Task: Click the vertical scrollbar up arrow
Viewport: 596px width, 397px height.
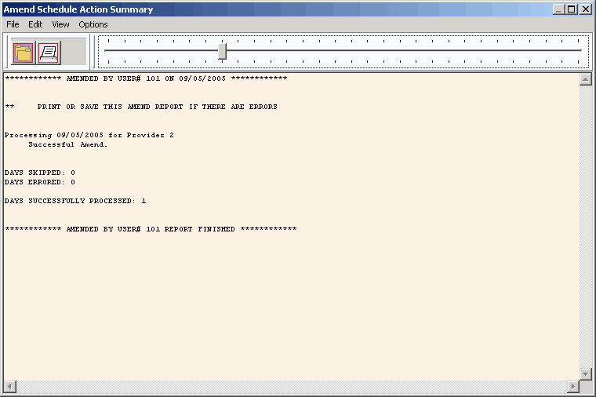Action: (585, 79)
